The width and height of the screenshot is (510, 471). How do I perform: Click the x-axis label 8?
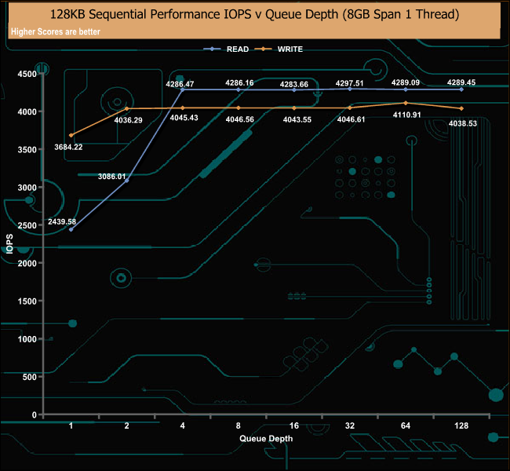coord(239,425)
